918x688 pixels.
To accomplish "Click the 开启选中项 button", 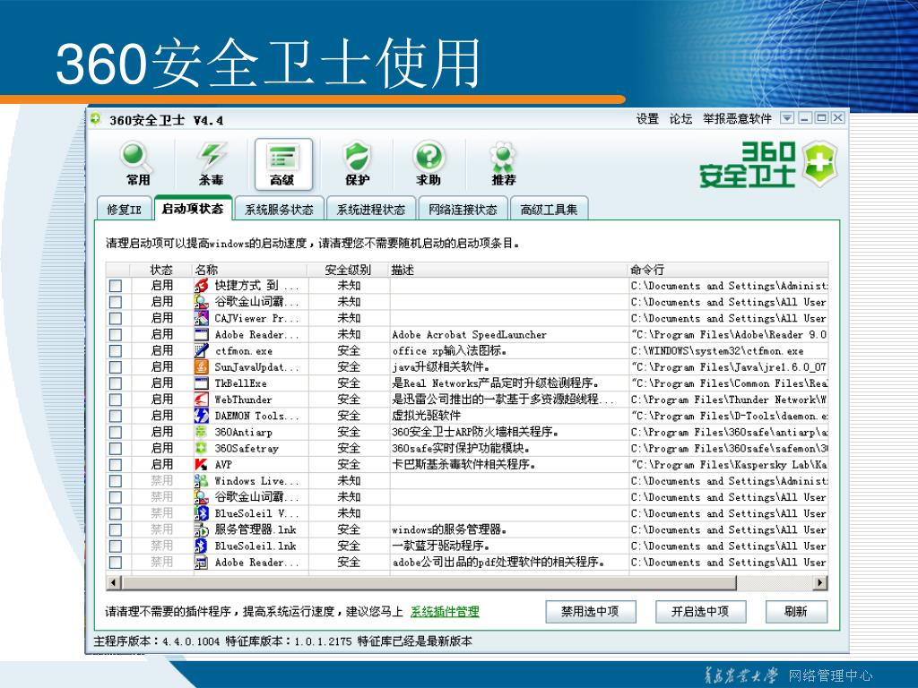I will coord(700,611).
